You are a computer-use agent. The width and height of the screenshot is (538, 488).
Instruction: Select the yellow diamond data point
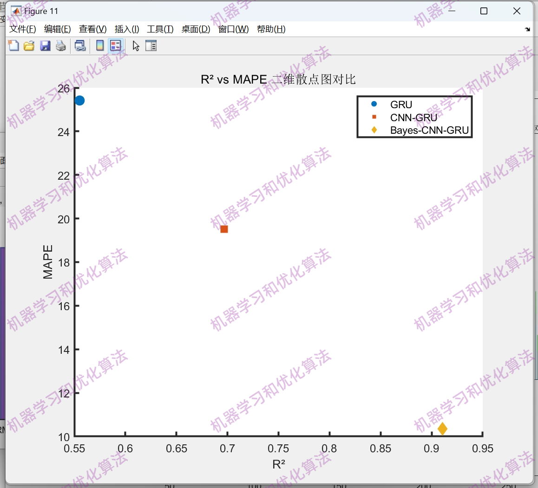point(443,429)
